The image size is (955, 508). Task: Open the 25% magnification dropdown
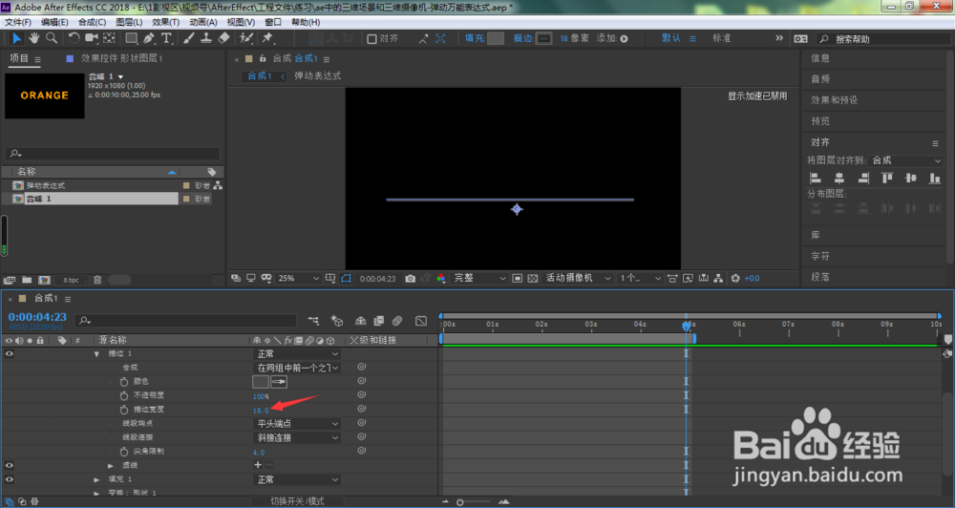tap(298, 279)
